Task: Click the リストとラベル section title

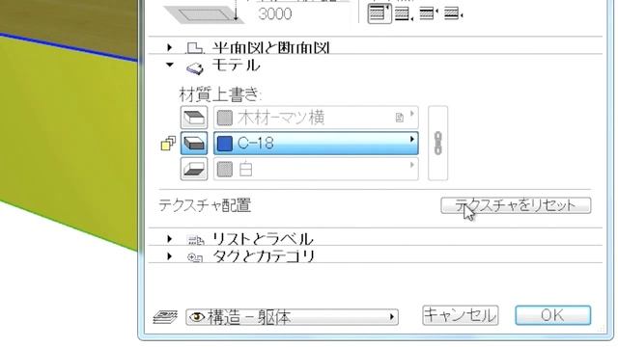Action: [x=263, y=239]
